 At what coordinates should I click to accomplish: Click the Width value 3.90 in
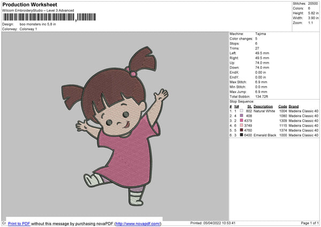point(313,18)
